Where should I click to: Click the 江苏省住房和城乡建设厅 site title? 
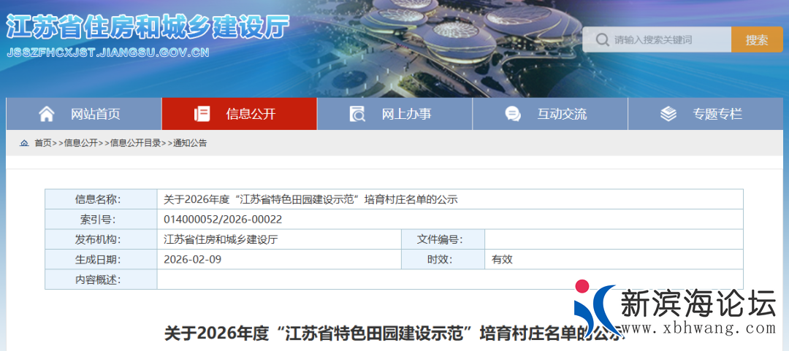pyautogui.click(x=148, y=26)
